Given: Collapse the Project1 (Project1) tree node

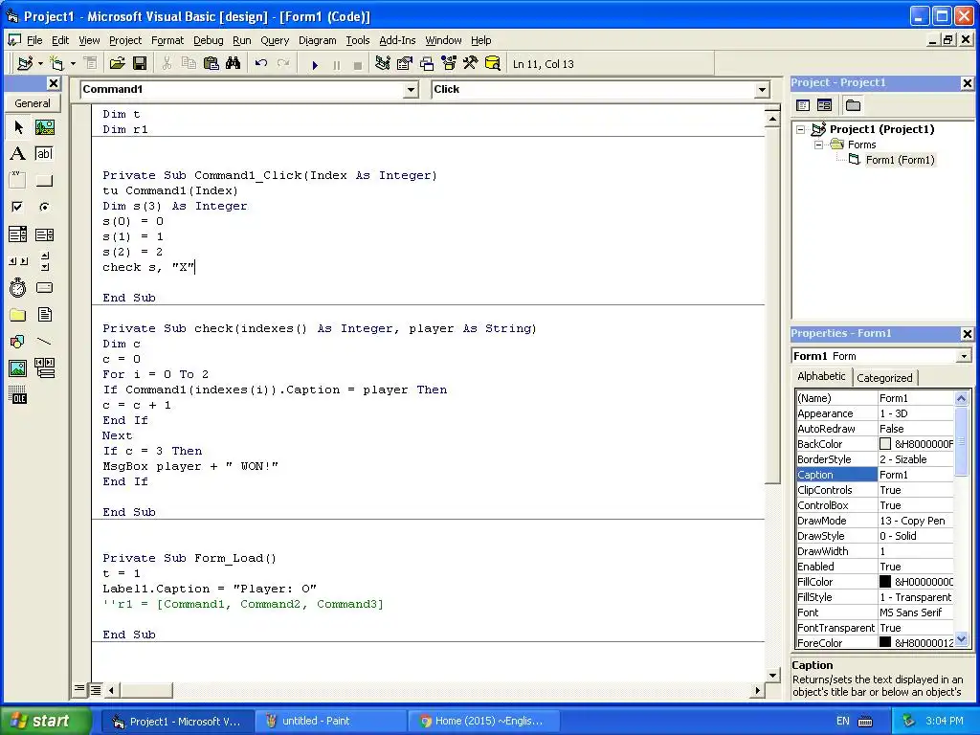Looking at the screenshot, I should (801, 130).
